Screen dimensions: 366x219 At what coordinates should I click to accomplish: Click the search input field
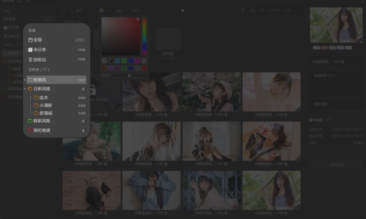tap(284, 10)
